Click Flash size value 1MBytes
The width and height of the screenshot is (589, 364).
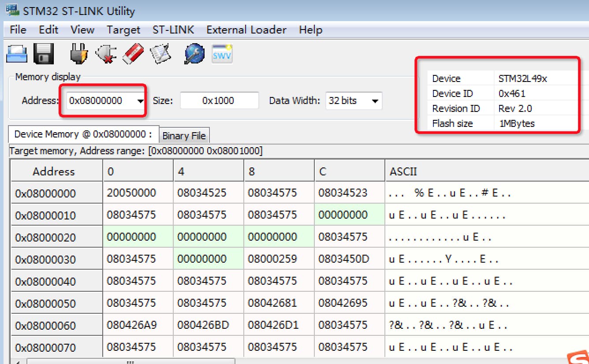click(x=517, y=123)
